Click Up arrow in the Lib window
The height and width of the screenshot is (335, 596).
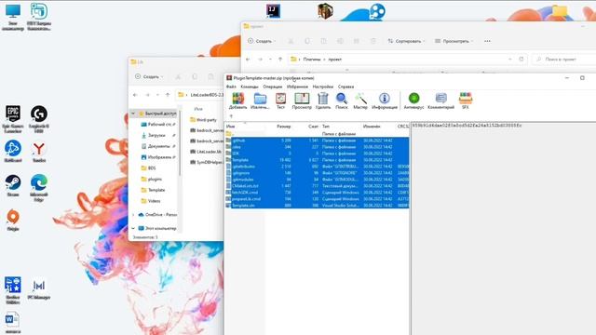[168, 95]
